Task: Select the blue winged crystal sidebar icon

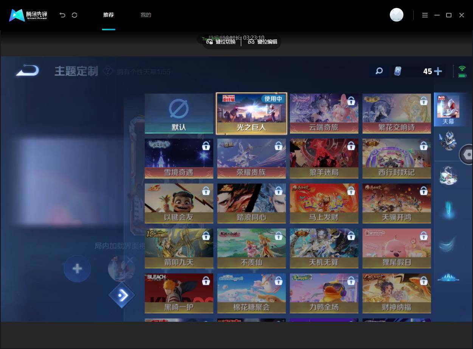Action: tap(448, 277)
